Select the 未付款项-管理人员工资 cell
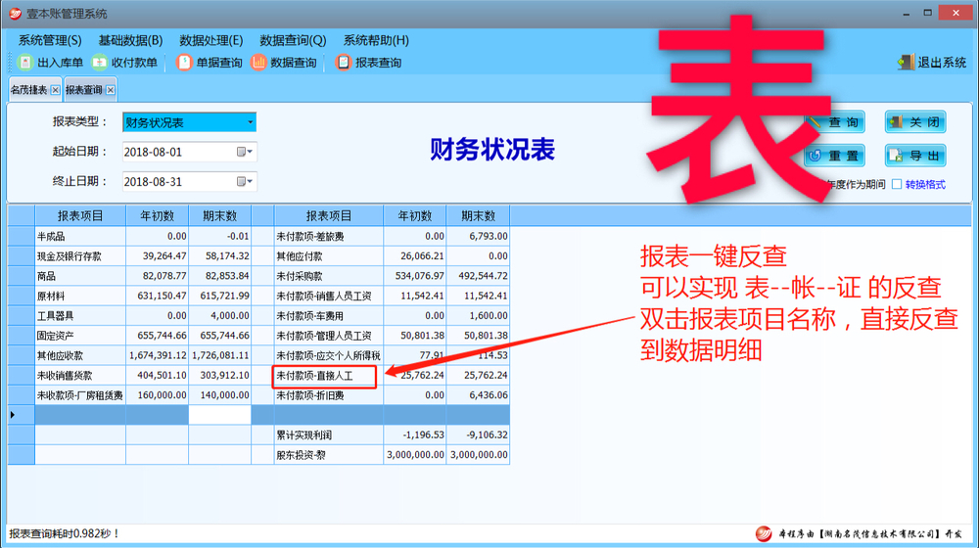The height and width of the screenshot is (548, 979). click(x=328, y=336)
